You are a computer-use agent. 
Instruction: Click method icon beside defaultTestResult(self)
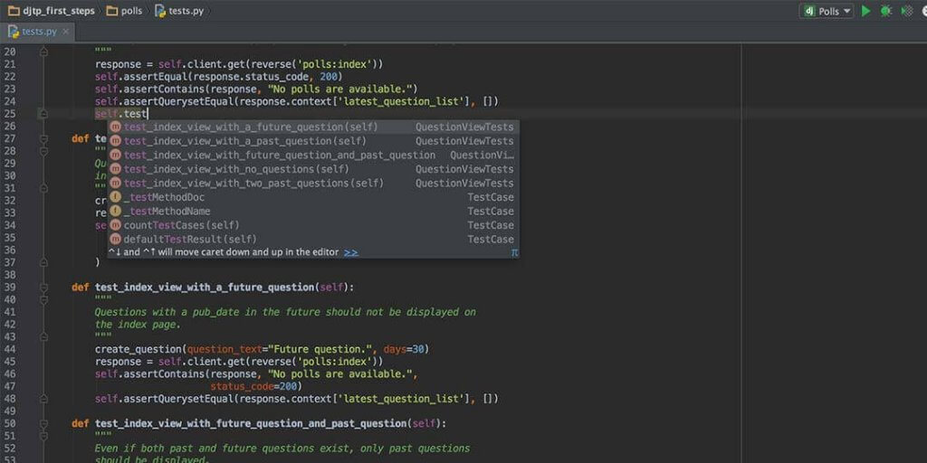pos(116,239)
